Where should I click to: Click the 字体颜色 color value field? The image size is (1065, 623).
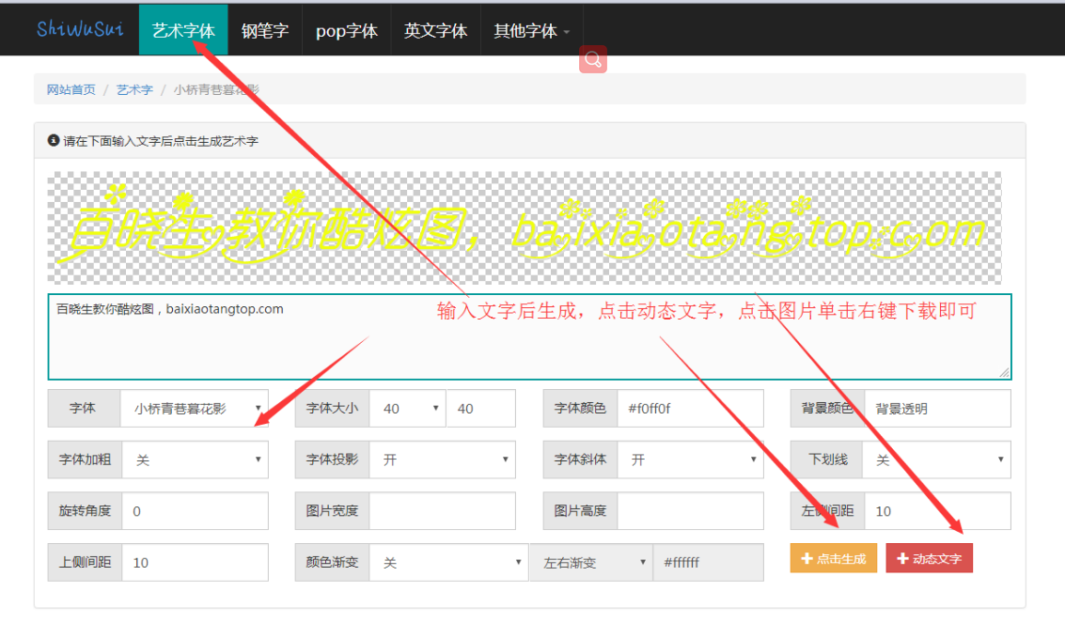[x=690, y=409]
